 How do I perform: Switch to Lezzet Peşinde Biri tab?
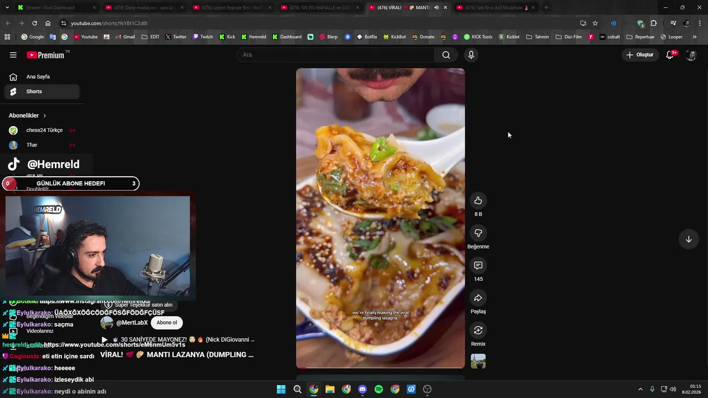[x=232, y=8]
